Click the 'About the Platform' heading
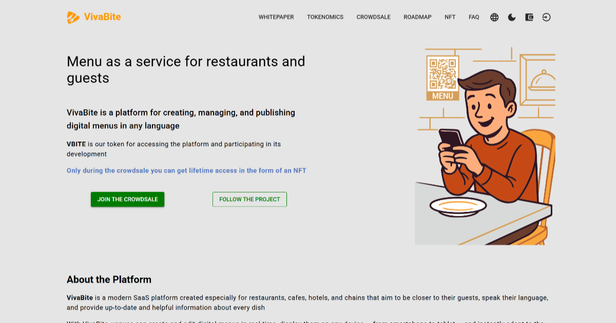This screenshot has width=616, height=323. pos(109,279)
